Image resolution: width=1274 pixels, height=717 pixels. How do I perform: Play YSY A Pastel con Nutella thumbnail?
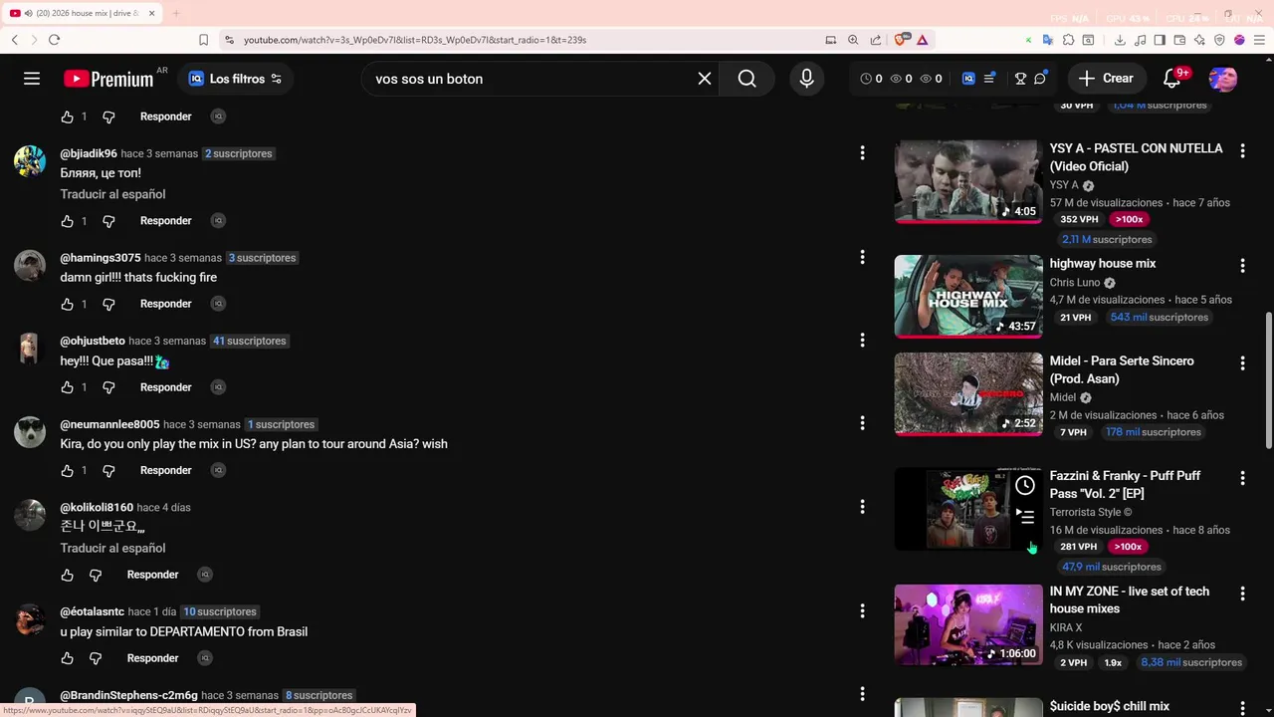[x=968, y=181]
